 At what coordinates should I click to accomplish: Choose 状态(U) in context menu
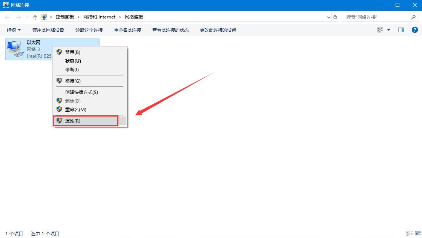pyautogui.click(x=90, y=61)
